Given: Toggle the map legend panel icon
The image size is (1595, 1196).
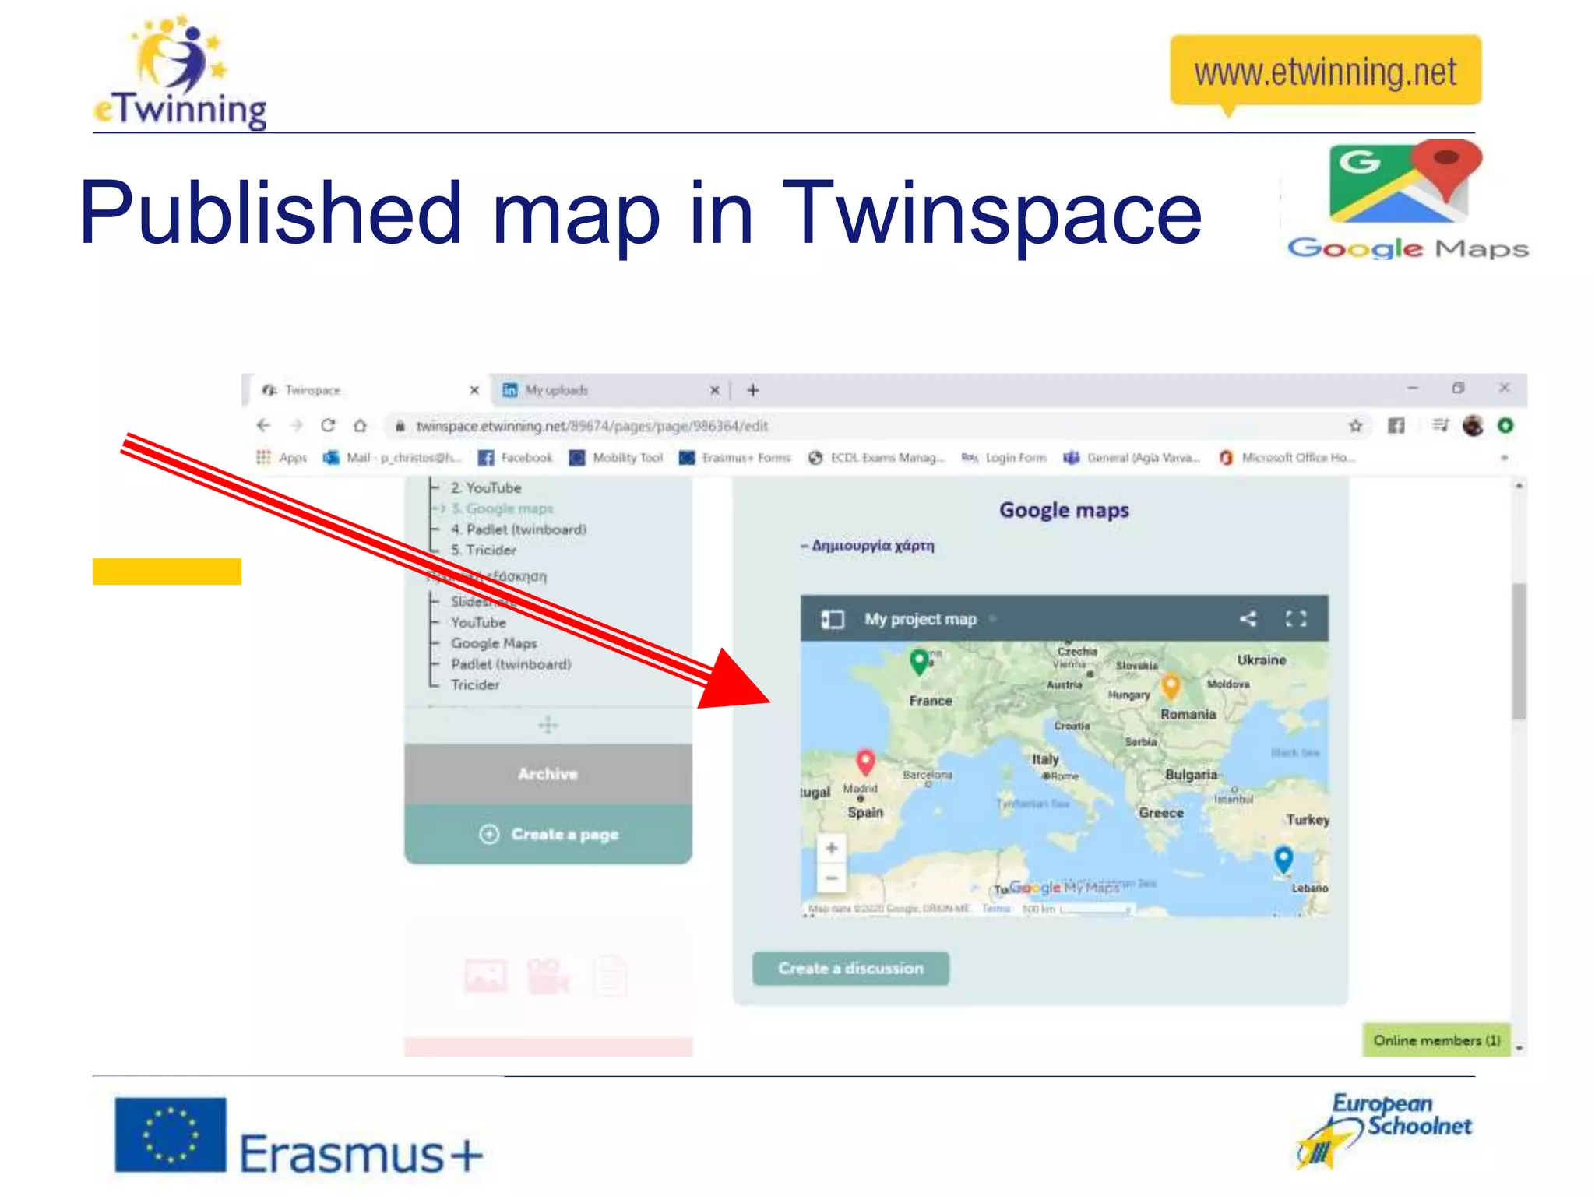Looking at the screenshot, I should pyautogui.click(x=832, y=620).
